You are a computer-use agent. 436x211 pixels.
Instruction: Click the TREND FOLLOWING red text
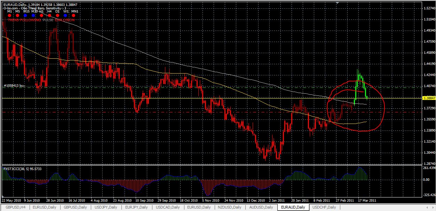24,20
